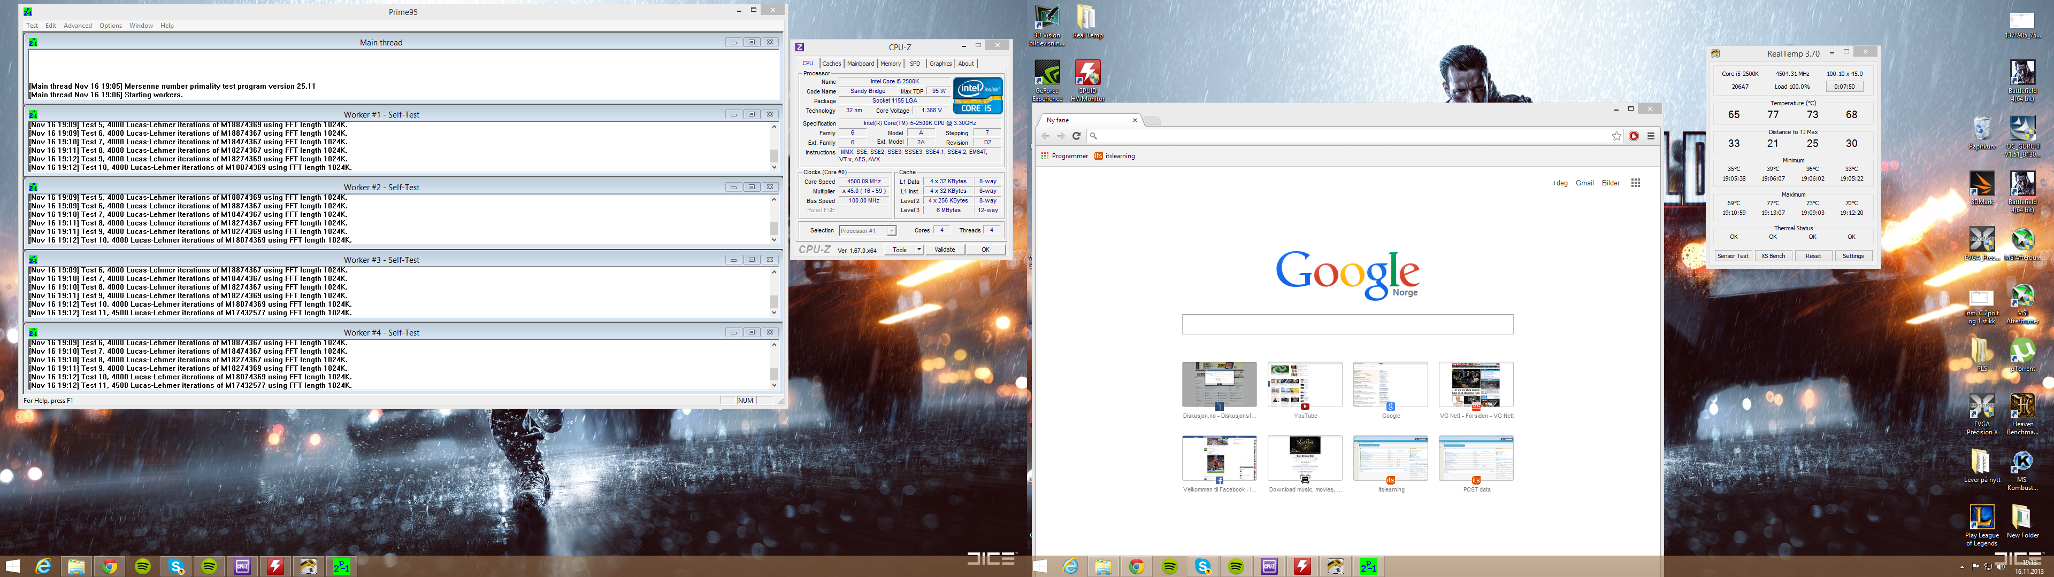This screenshot has width=2054, height=577.
Task: Click OK in CPU-Z window
Action: coord(985,249)
